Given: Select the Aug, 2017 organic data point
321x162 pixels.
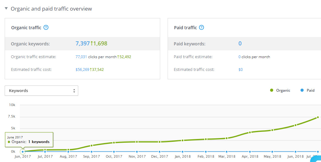Looking at the screenshot, I should [x=68, y=150].
